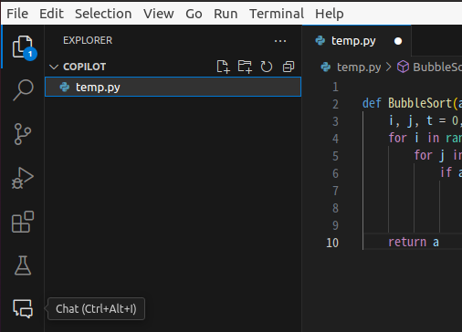Screen dimensions: 462x332
Task: Open the Testing flask icon
Action: [23, 265]
